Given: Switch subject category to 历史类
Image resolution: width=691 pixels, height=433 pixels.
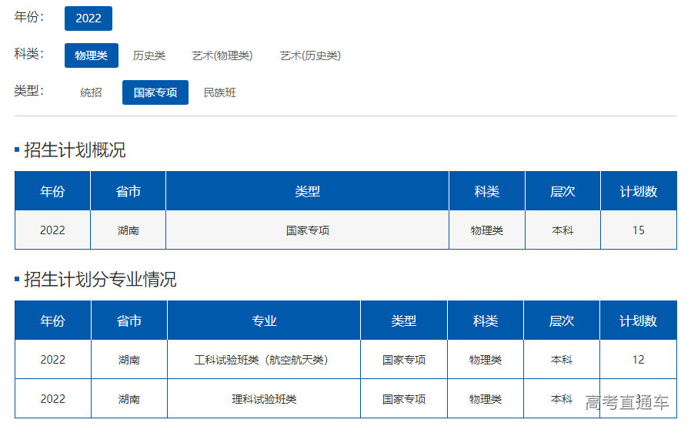Looking at the screenshot, I should (x=149, y=55).
